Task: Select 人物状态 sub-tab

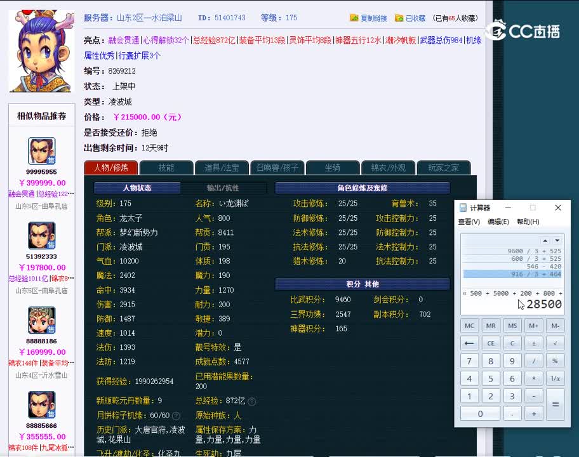Action: (137, 188)
